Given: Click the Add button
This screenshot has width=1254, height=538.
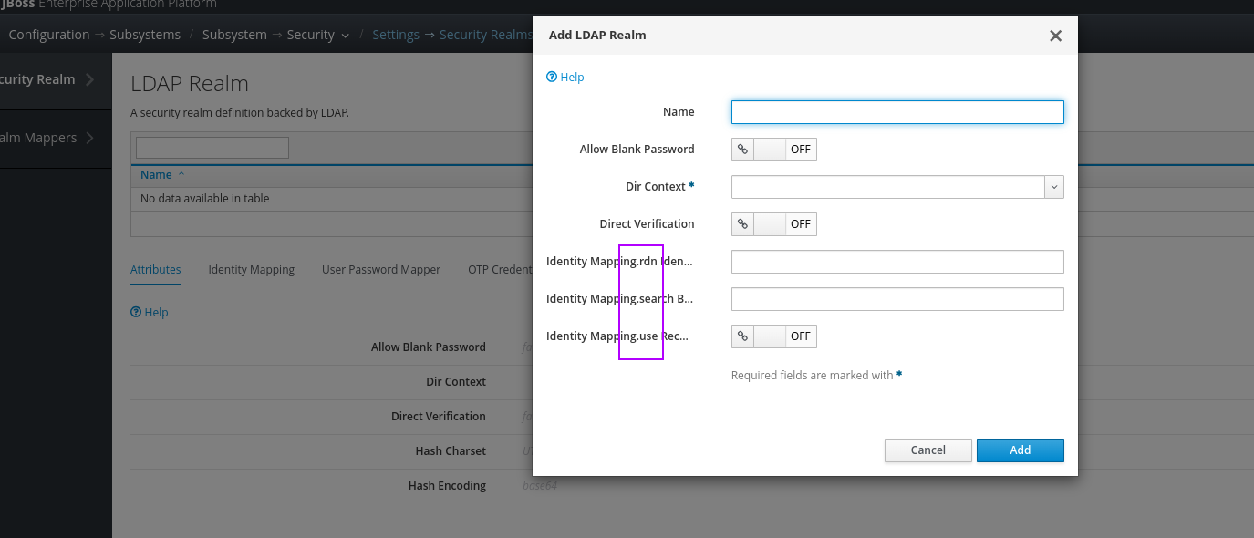Looking at the screenshot, I should (1020, 450).
